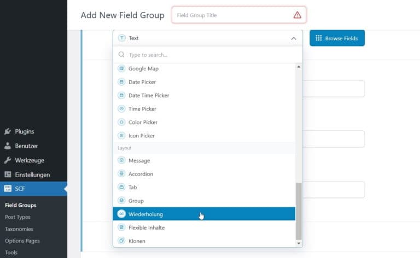Image resolution: width=420 pixels, height=258 pixels.
Task: Select Accordion layout field
Action: click(204, 173)
